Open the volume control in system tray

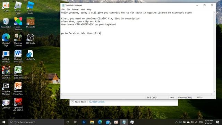[192, 122]
